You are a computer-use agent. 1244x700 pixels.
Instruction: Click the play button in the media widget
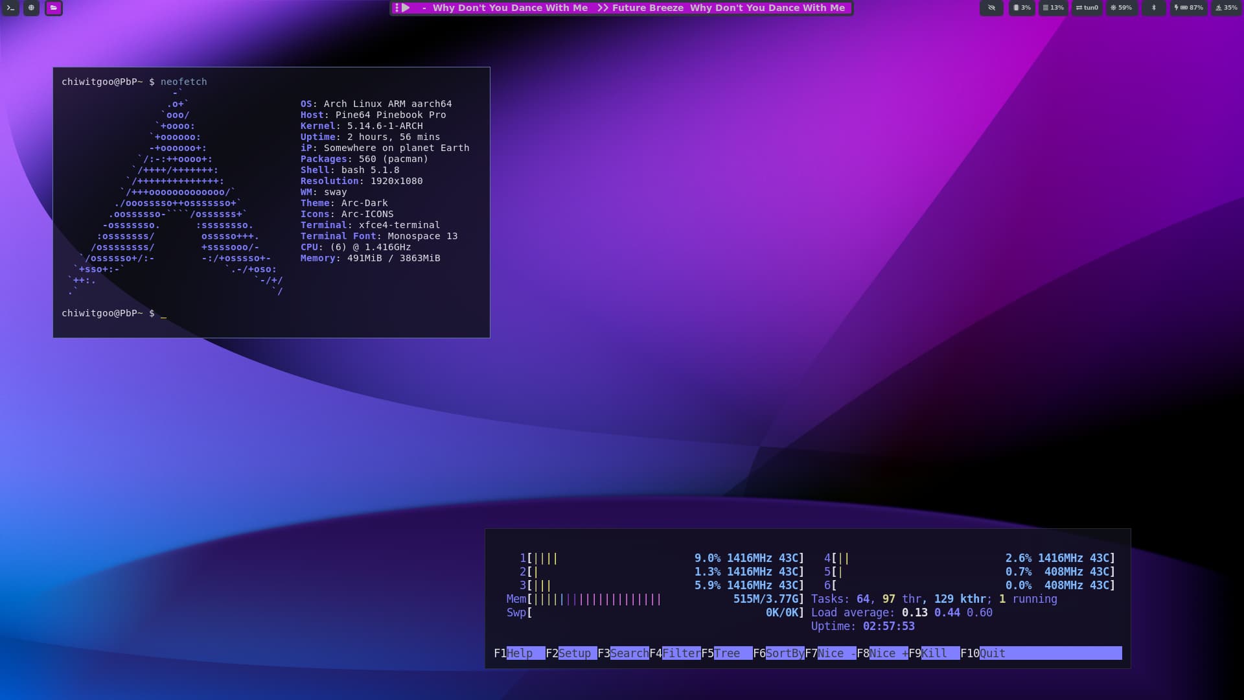point(406,8)
